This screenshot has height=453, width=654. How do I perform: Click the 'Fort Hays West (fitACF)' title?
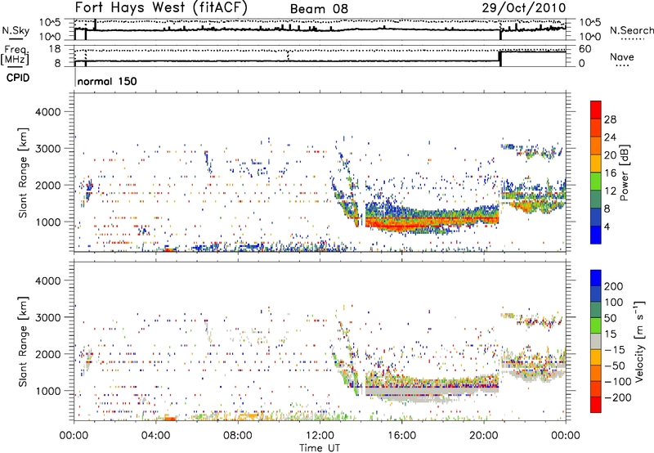(161, 7)
